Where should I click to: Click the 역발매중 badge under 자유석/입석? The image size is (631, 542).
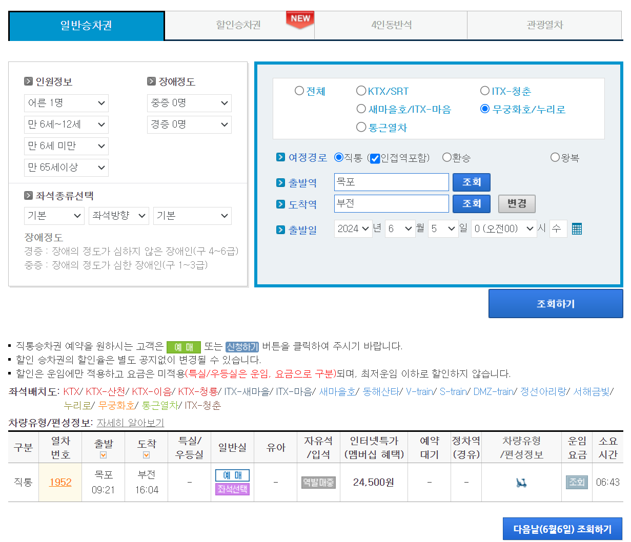tap(317, 482)
